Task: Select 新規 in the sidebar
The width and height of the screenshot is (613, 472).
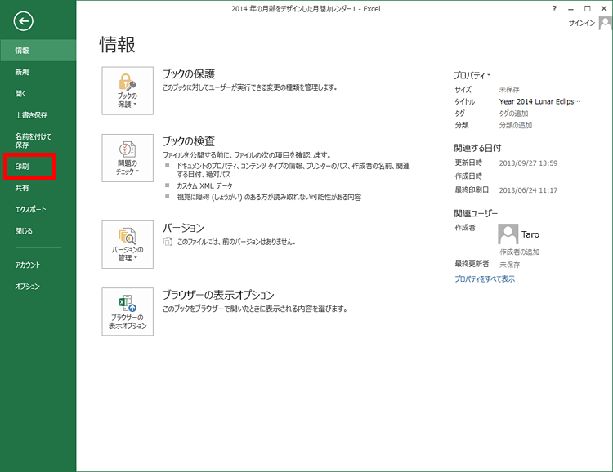Action: (38, 72)
